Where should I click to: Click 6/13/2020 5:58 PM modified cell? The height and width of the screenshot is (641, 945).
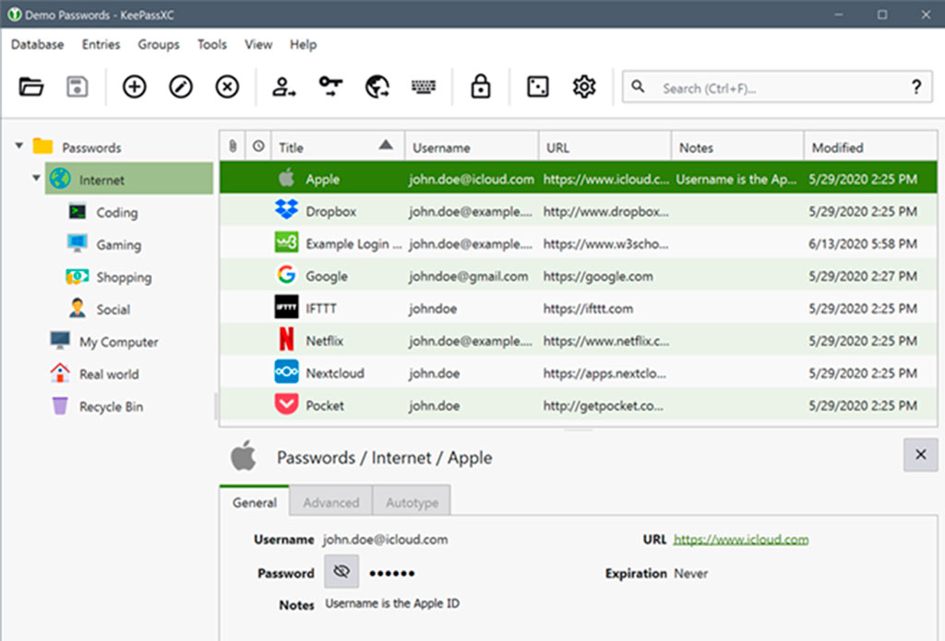coord(863,244)
